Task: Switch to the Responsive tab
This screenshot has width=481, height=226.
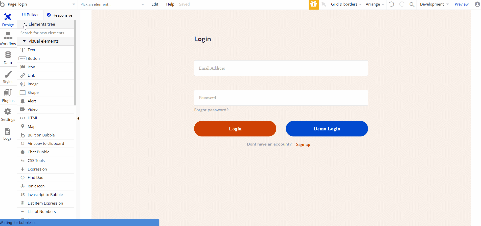Action: pos(60,15)
